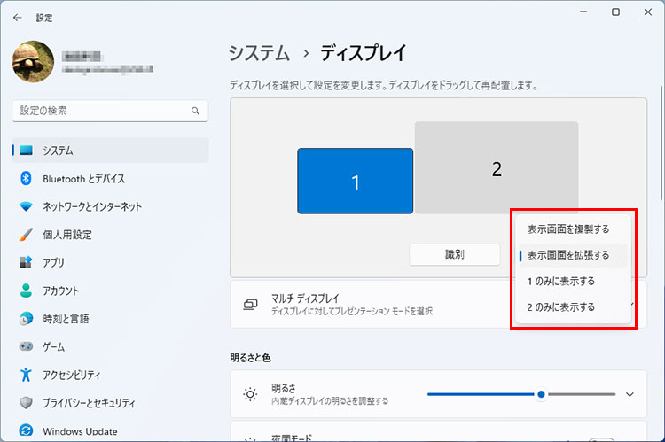Image resolution: width=665 pixels, height=442 pixels.
Task: Click the back arrow in title bar
Action: coord(18,16)
